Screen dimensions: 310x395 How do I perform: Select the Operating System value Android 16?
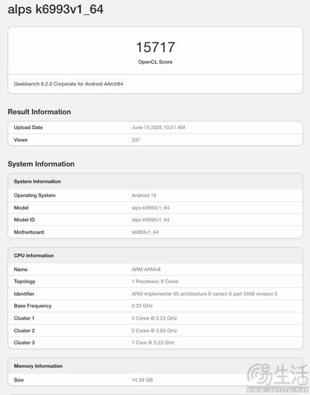pyautogui.click(x=144, y=195)
